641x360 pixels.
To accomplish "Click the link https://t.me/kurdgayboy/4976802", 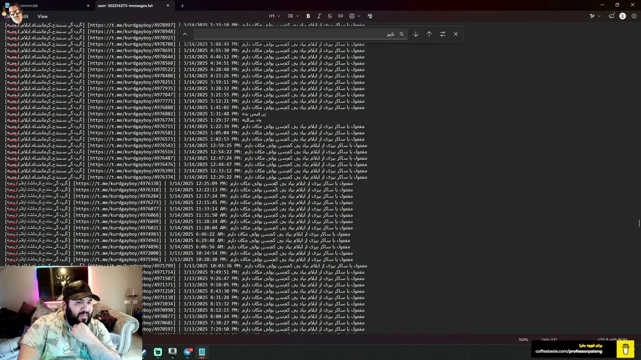I will tap(132, 113).
